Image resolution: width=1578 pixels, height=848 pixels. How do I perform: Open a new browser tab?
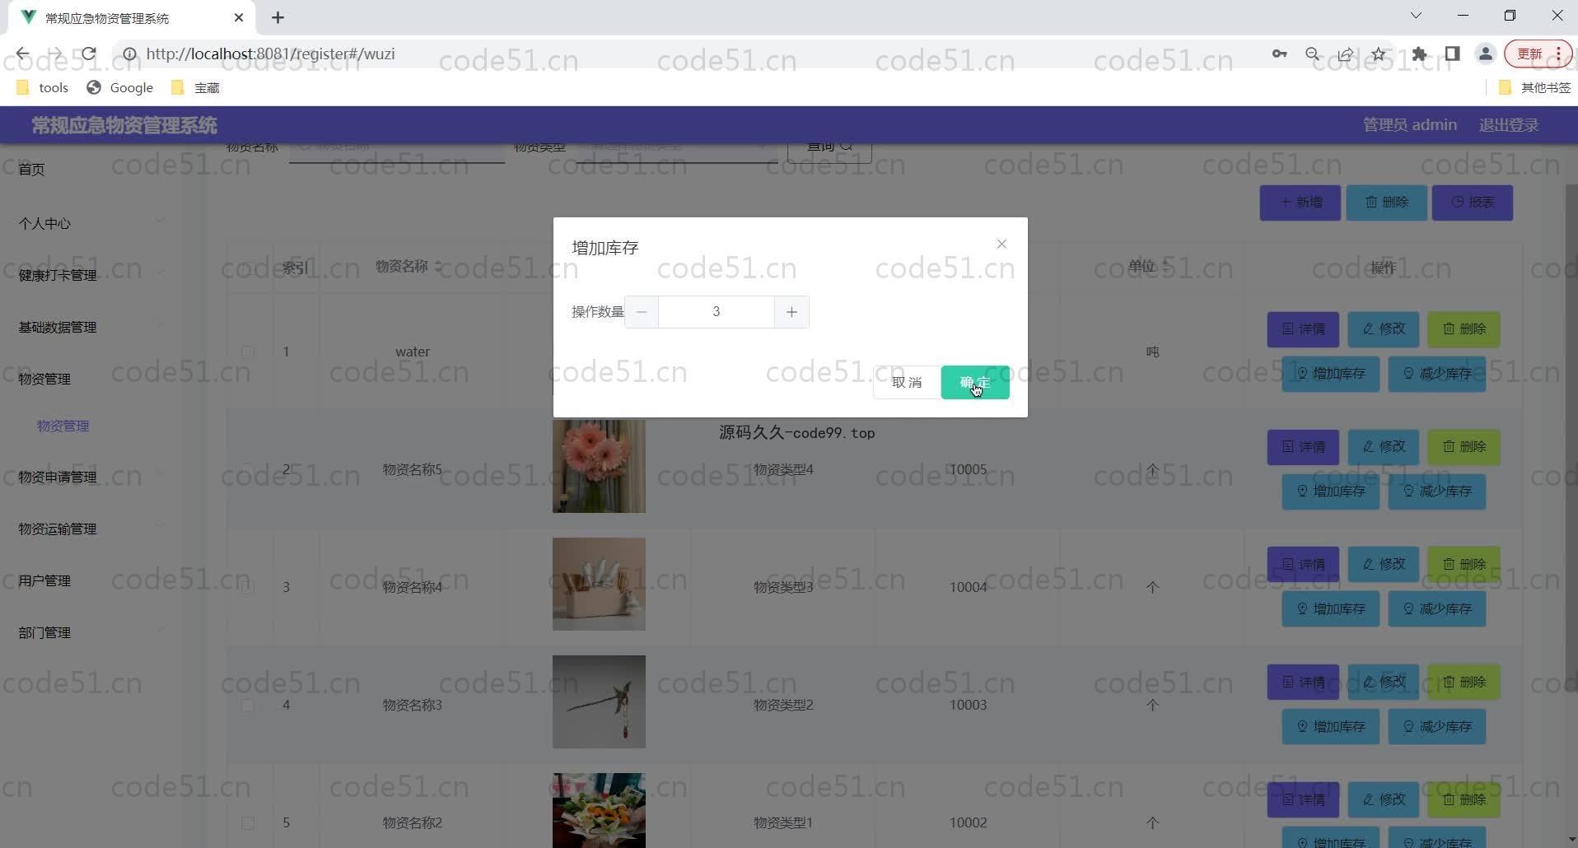point(278,17)
